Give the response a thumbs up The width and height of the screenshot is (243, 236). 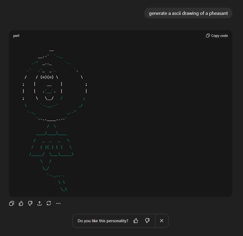(21, 203)
